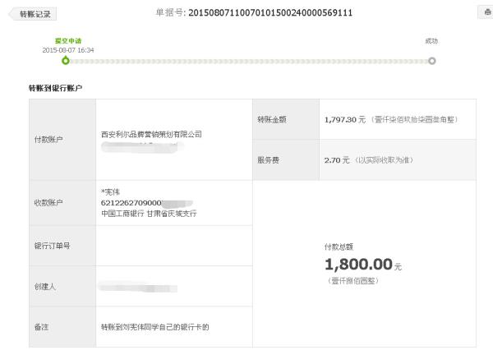493x355 pixels.
Task: Click the 成功 step label
Action: (431, 41)
